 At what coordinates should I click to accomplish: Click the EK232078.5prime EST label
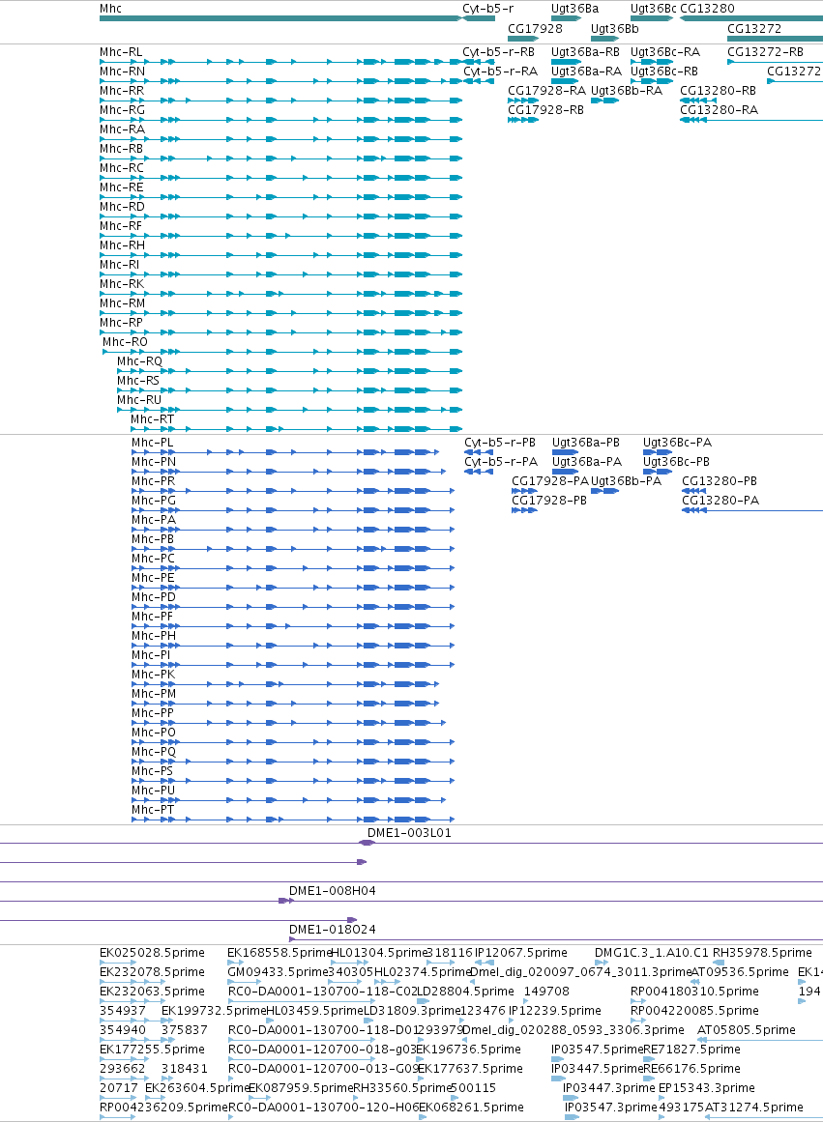click(152, 972)
